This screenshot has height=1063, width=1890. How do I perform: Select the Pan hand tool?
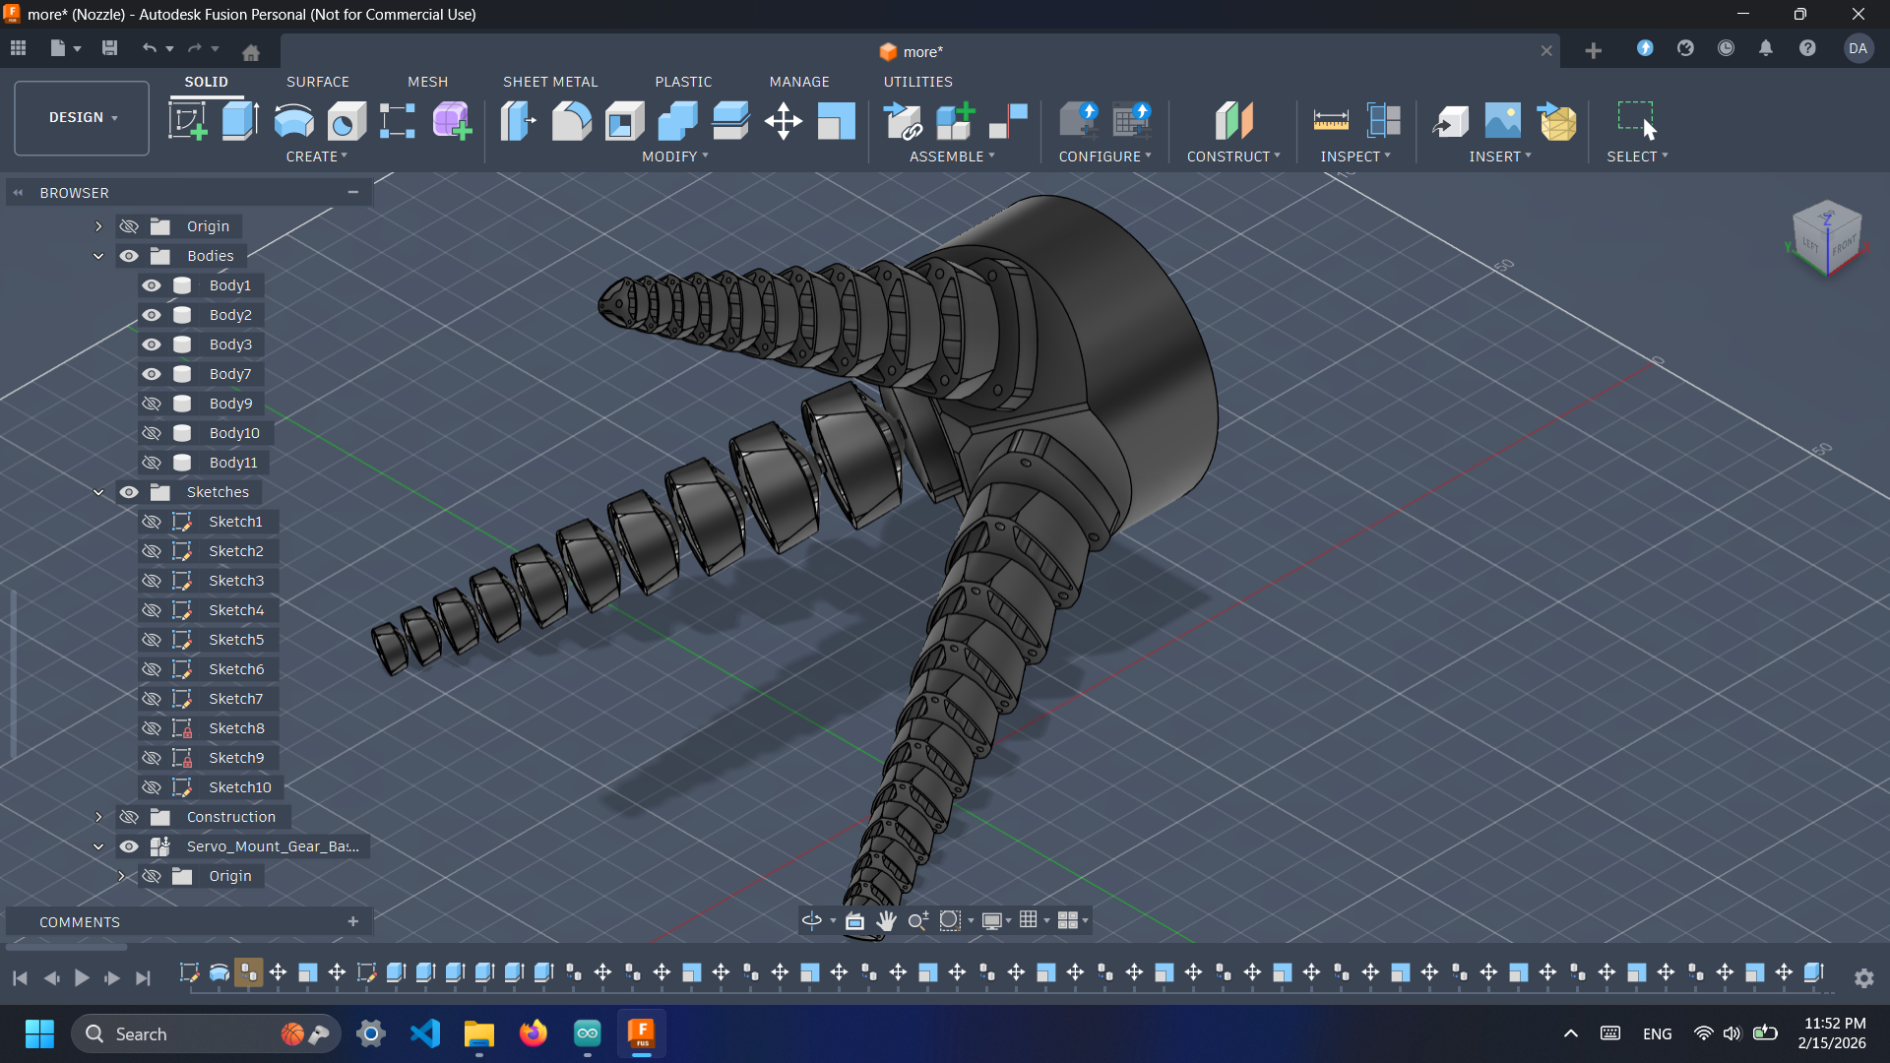tap(886, 920)
